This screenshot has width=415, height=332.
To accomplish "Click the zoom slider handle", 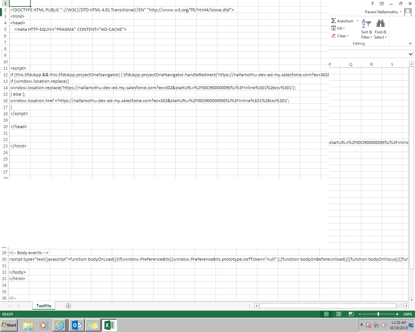I will (378, 314).
